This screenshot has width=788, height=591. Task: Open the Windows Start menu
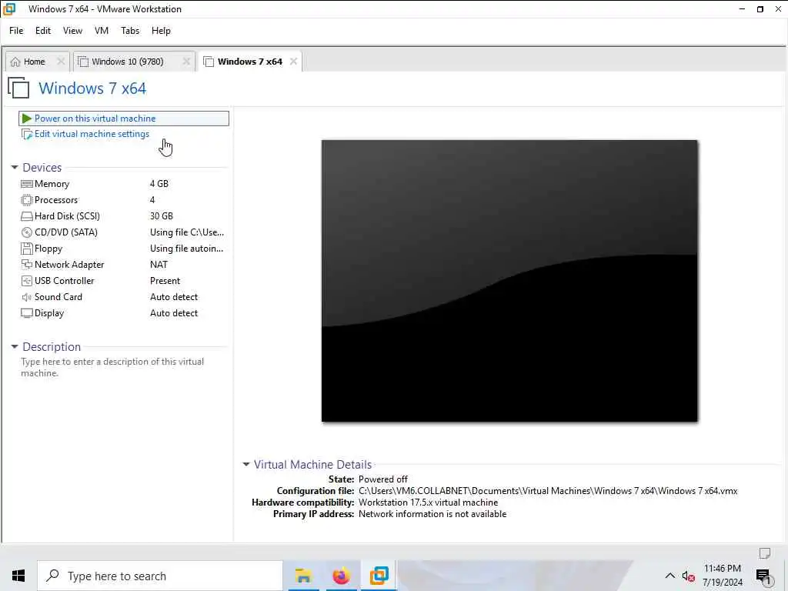18,576
